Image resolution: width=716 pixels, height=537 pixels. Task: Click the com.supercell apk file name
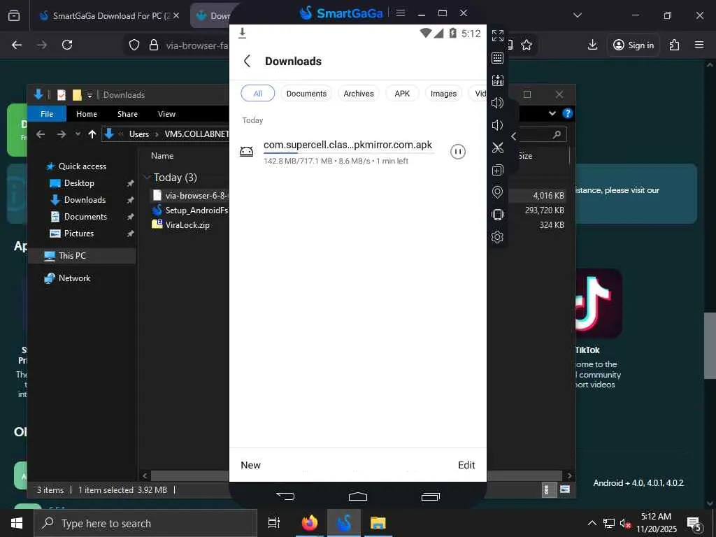coord(348,145)
